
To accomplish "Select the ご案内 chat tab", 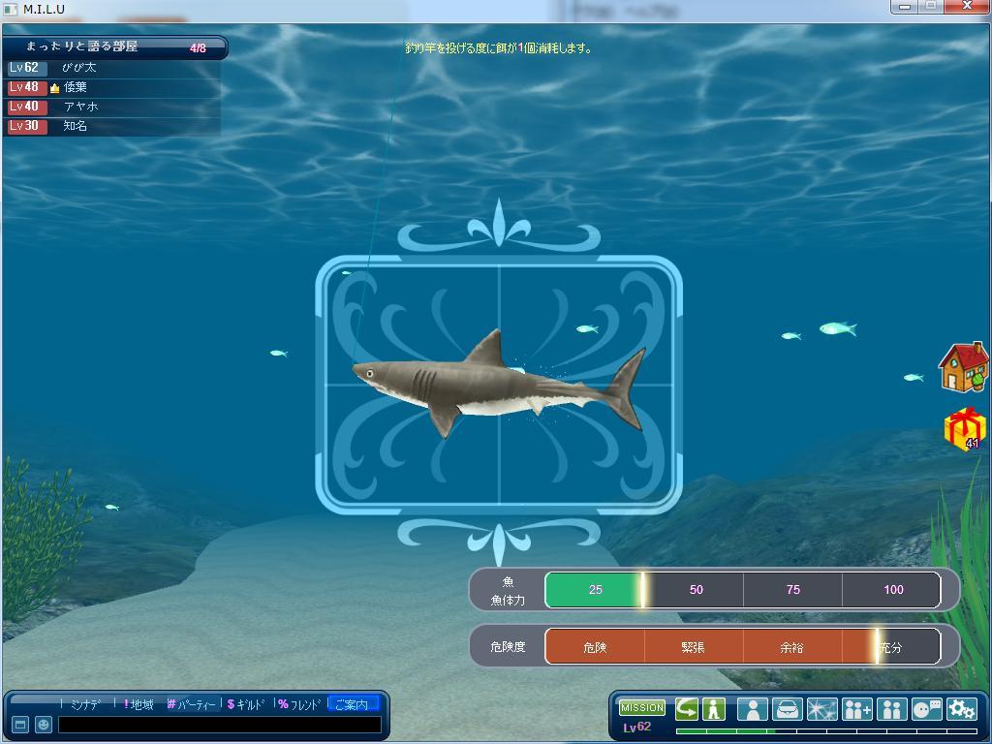I will coord(352,704).
